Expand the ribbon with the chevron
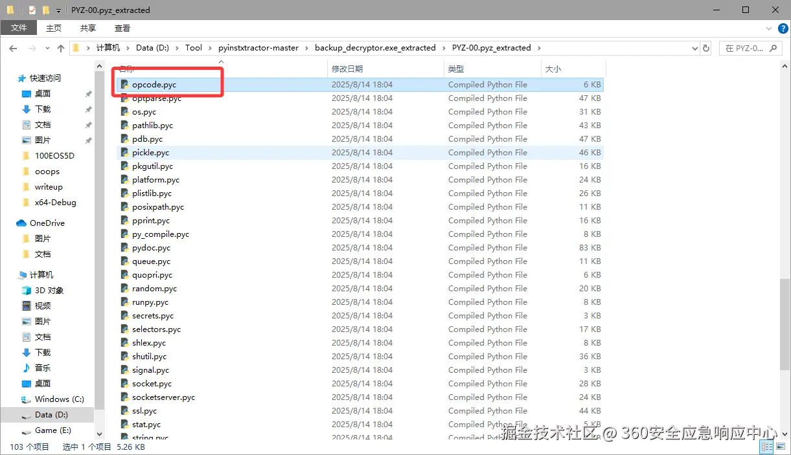This screenshot has width=791, height=455. (769, 28)
